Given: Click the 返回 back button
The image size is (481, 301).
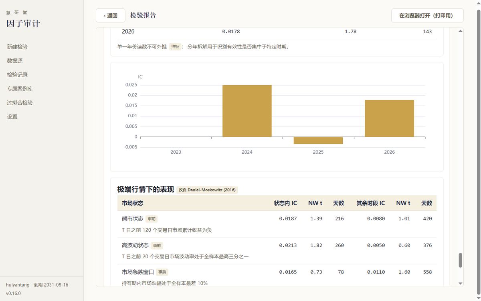Looking at the screenshot, I should click(111, 16).
